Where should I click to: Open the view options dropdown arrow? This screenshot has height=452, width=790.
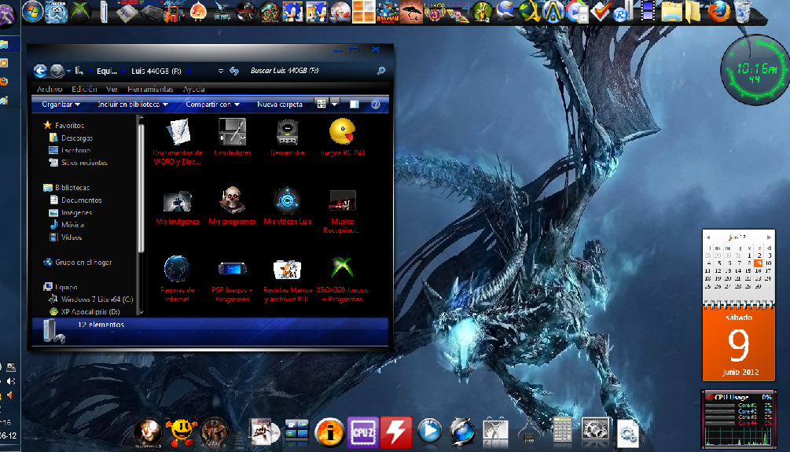pos(335,105)
